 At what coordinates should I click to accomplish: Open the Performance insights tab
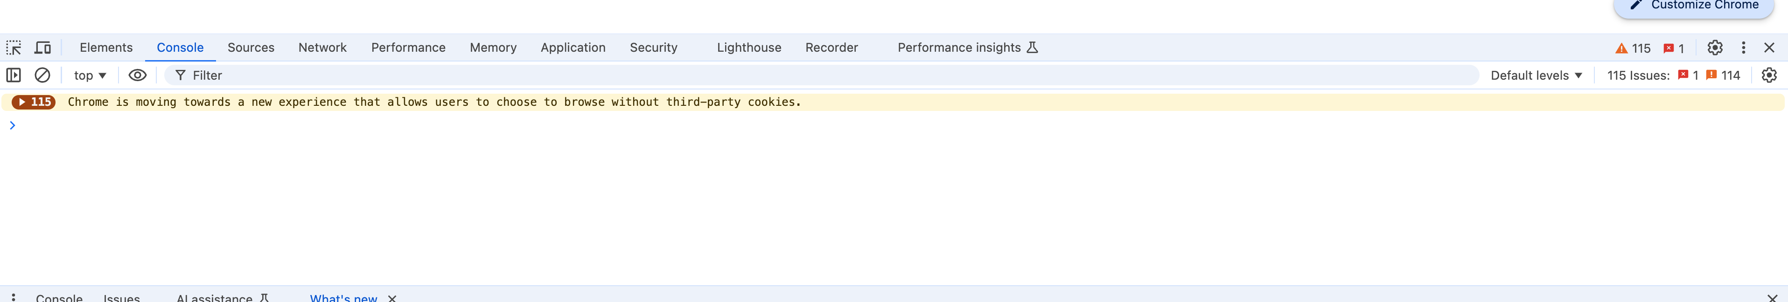967,48
